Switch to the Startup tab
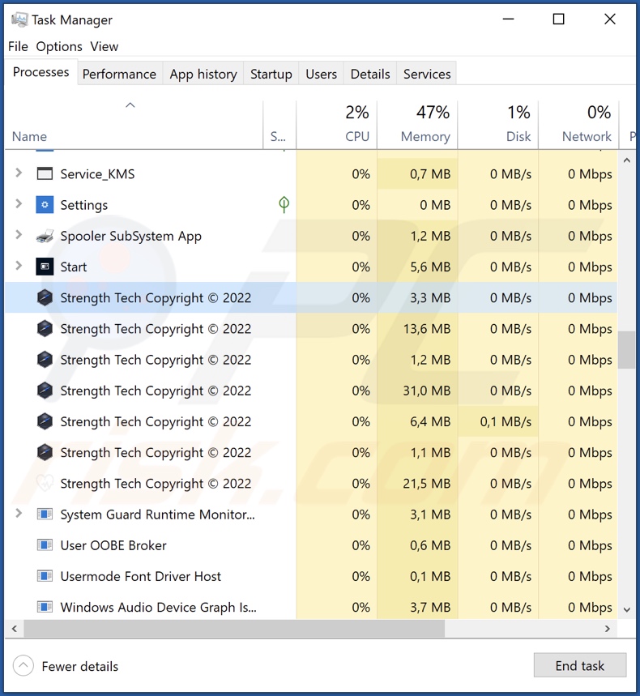Image resolution: width=640 pixels, height=696 pixels. pyautogui.click(x=271, y=74)
